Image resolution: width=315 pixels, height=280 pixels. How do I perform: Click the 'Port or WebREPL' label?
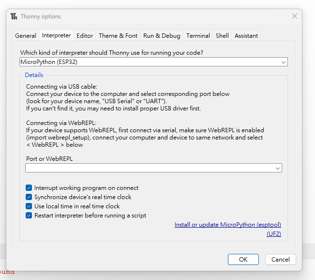[x=49, y=159]
